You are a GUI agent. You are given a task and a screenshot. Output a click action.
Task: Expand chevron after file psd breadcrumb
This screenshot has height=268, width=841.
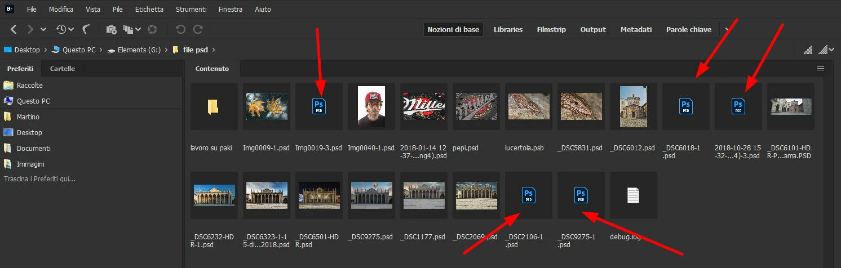(x=214, y=50)
